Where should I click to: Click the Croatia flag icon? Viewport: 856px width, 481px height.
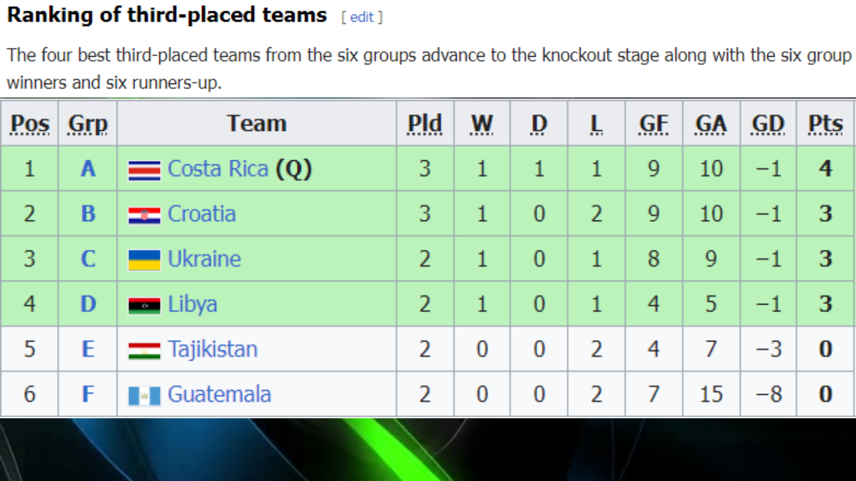(x=144, y=215)
